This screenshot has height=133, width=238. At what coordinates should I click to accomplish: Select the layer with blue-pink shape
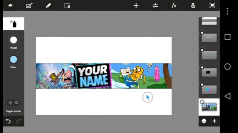[209, 90]
